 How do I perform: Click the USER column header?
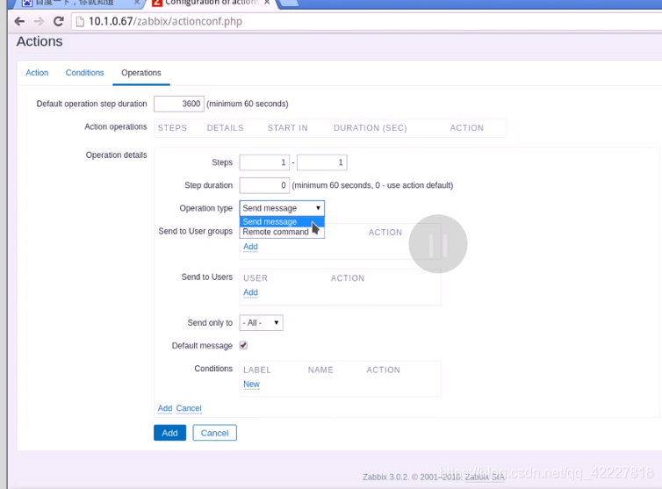[255, 278]
